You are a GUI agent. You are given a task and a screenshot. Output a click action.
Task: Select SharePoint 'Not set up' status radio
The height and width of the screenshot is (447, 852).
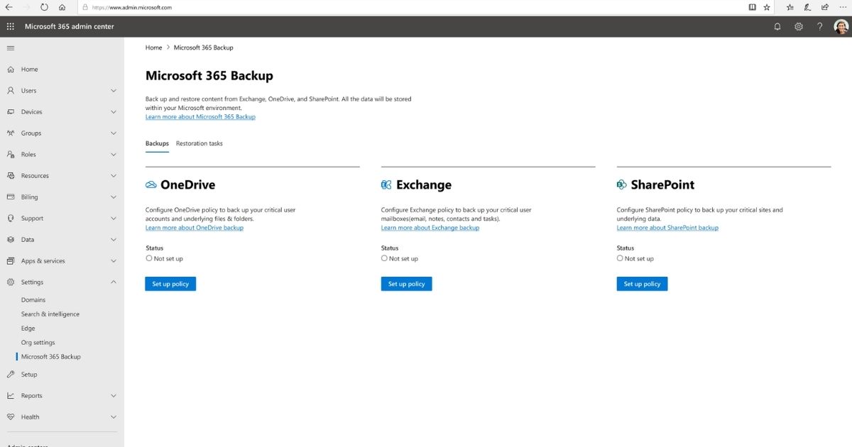click(620, 258)
